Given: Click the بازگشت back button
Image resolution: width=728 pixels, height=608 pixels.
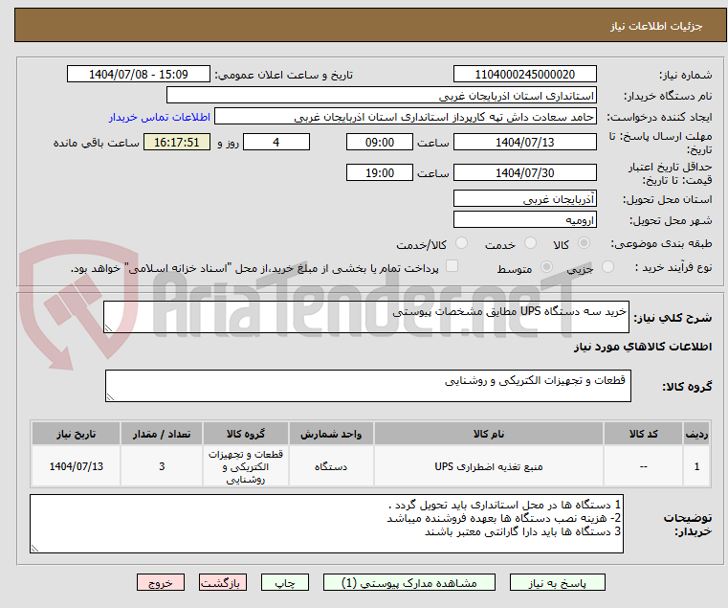Looking at the screenshot, I should 222,582.
